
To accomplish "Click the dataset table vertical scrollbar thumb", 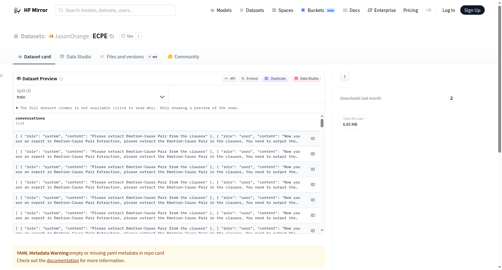I will [x=322, y=123].
